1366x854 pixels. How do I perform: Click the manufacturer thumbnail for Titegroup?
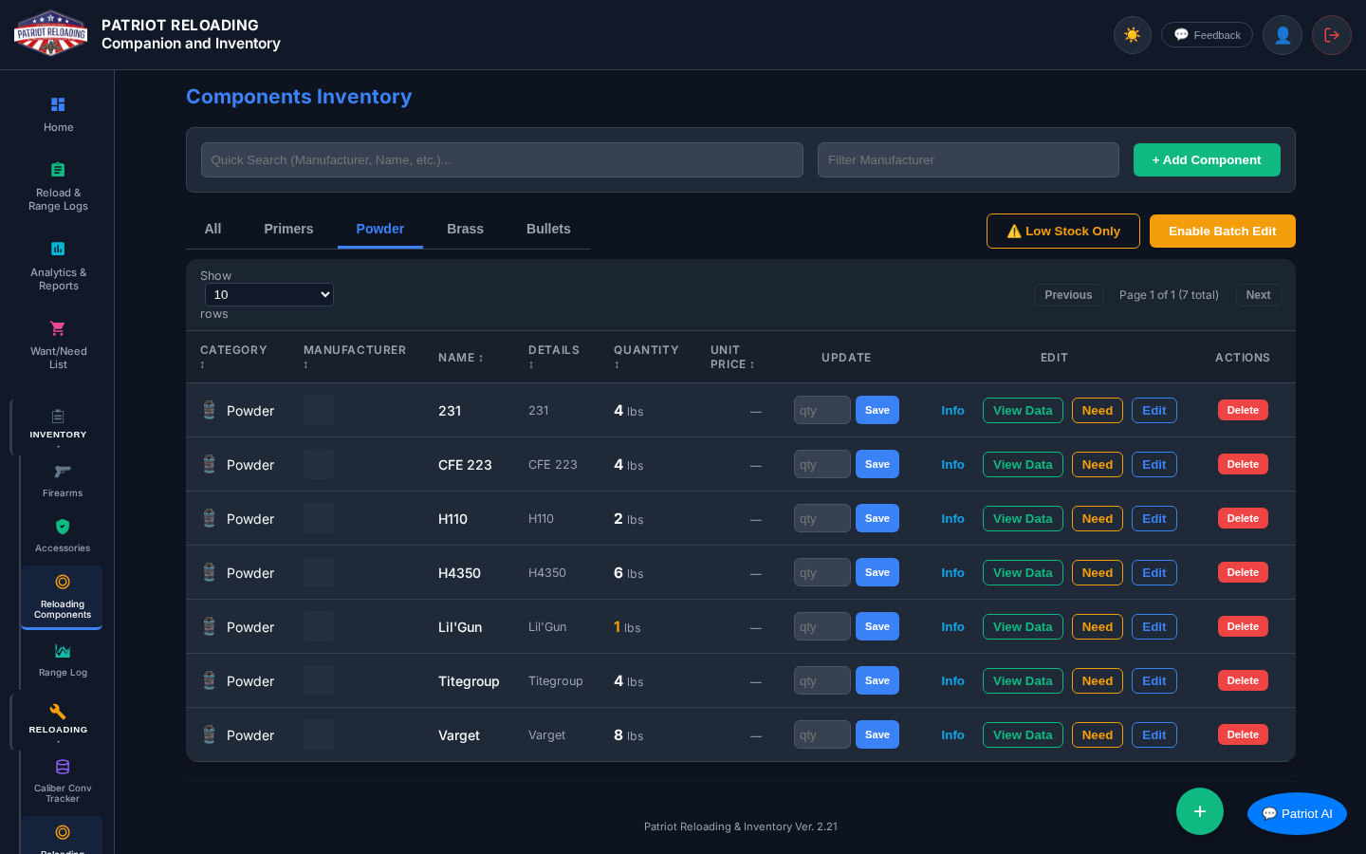point(319,680)
